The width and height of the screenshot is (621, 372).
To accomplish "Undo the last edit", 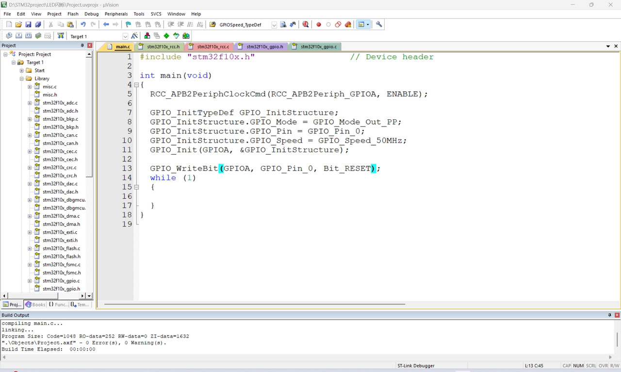I will (x=83, y=25).
